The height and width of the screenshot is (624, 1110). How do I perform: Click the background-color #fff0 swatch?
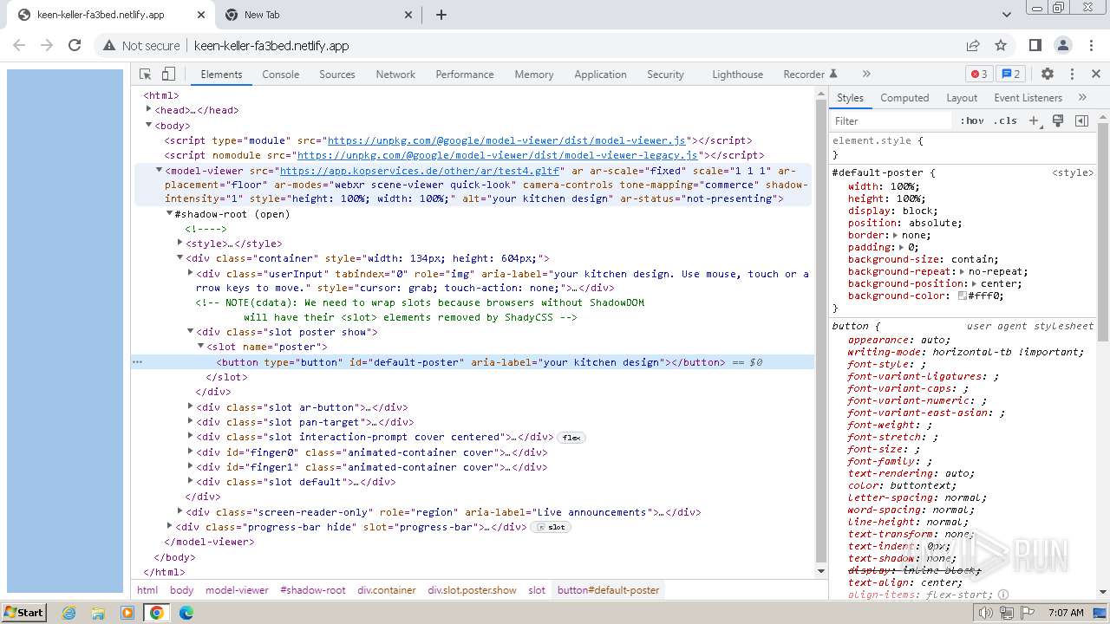(x=963, y=296)
